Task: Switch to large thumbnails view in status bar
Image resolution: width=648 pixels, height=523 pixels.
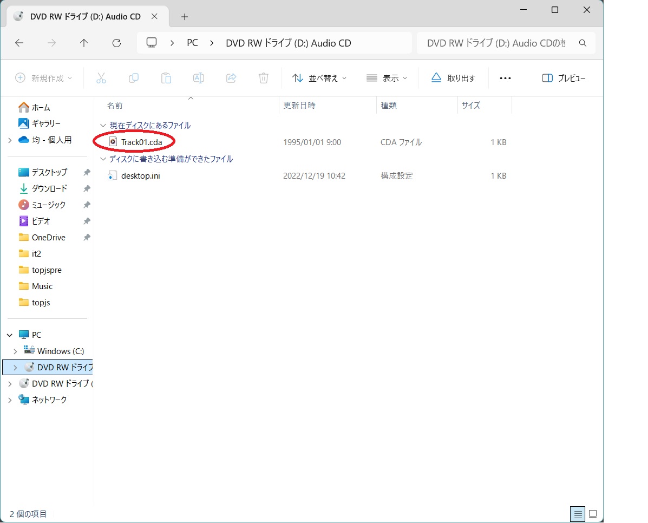Action: (x=593, y=513)
